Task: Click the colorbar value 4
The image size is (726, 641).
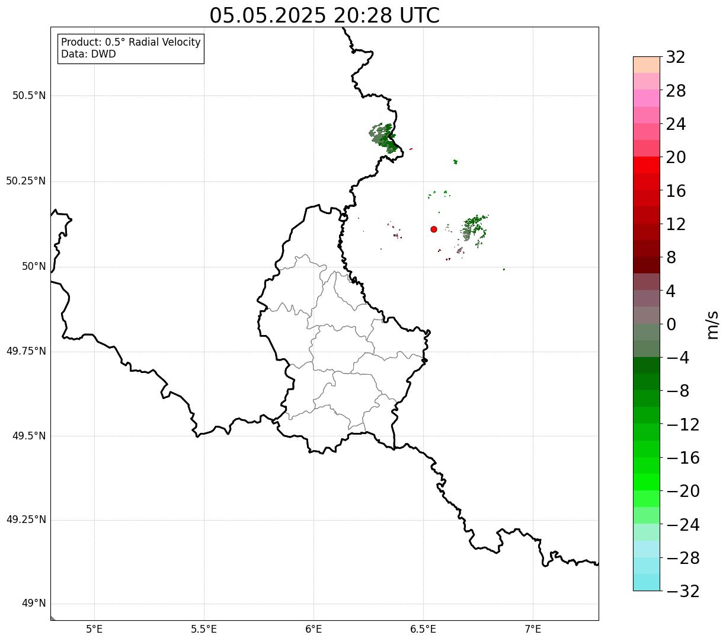Action: [671, 292]
